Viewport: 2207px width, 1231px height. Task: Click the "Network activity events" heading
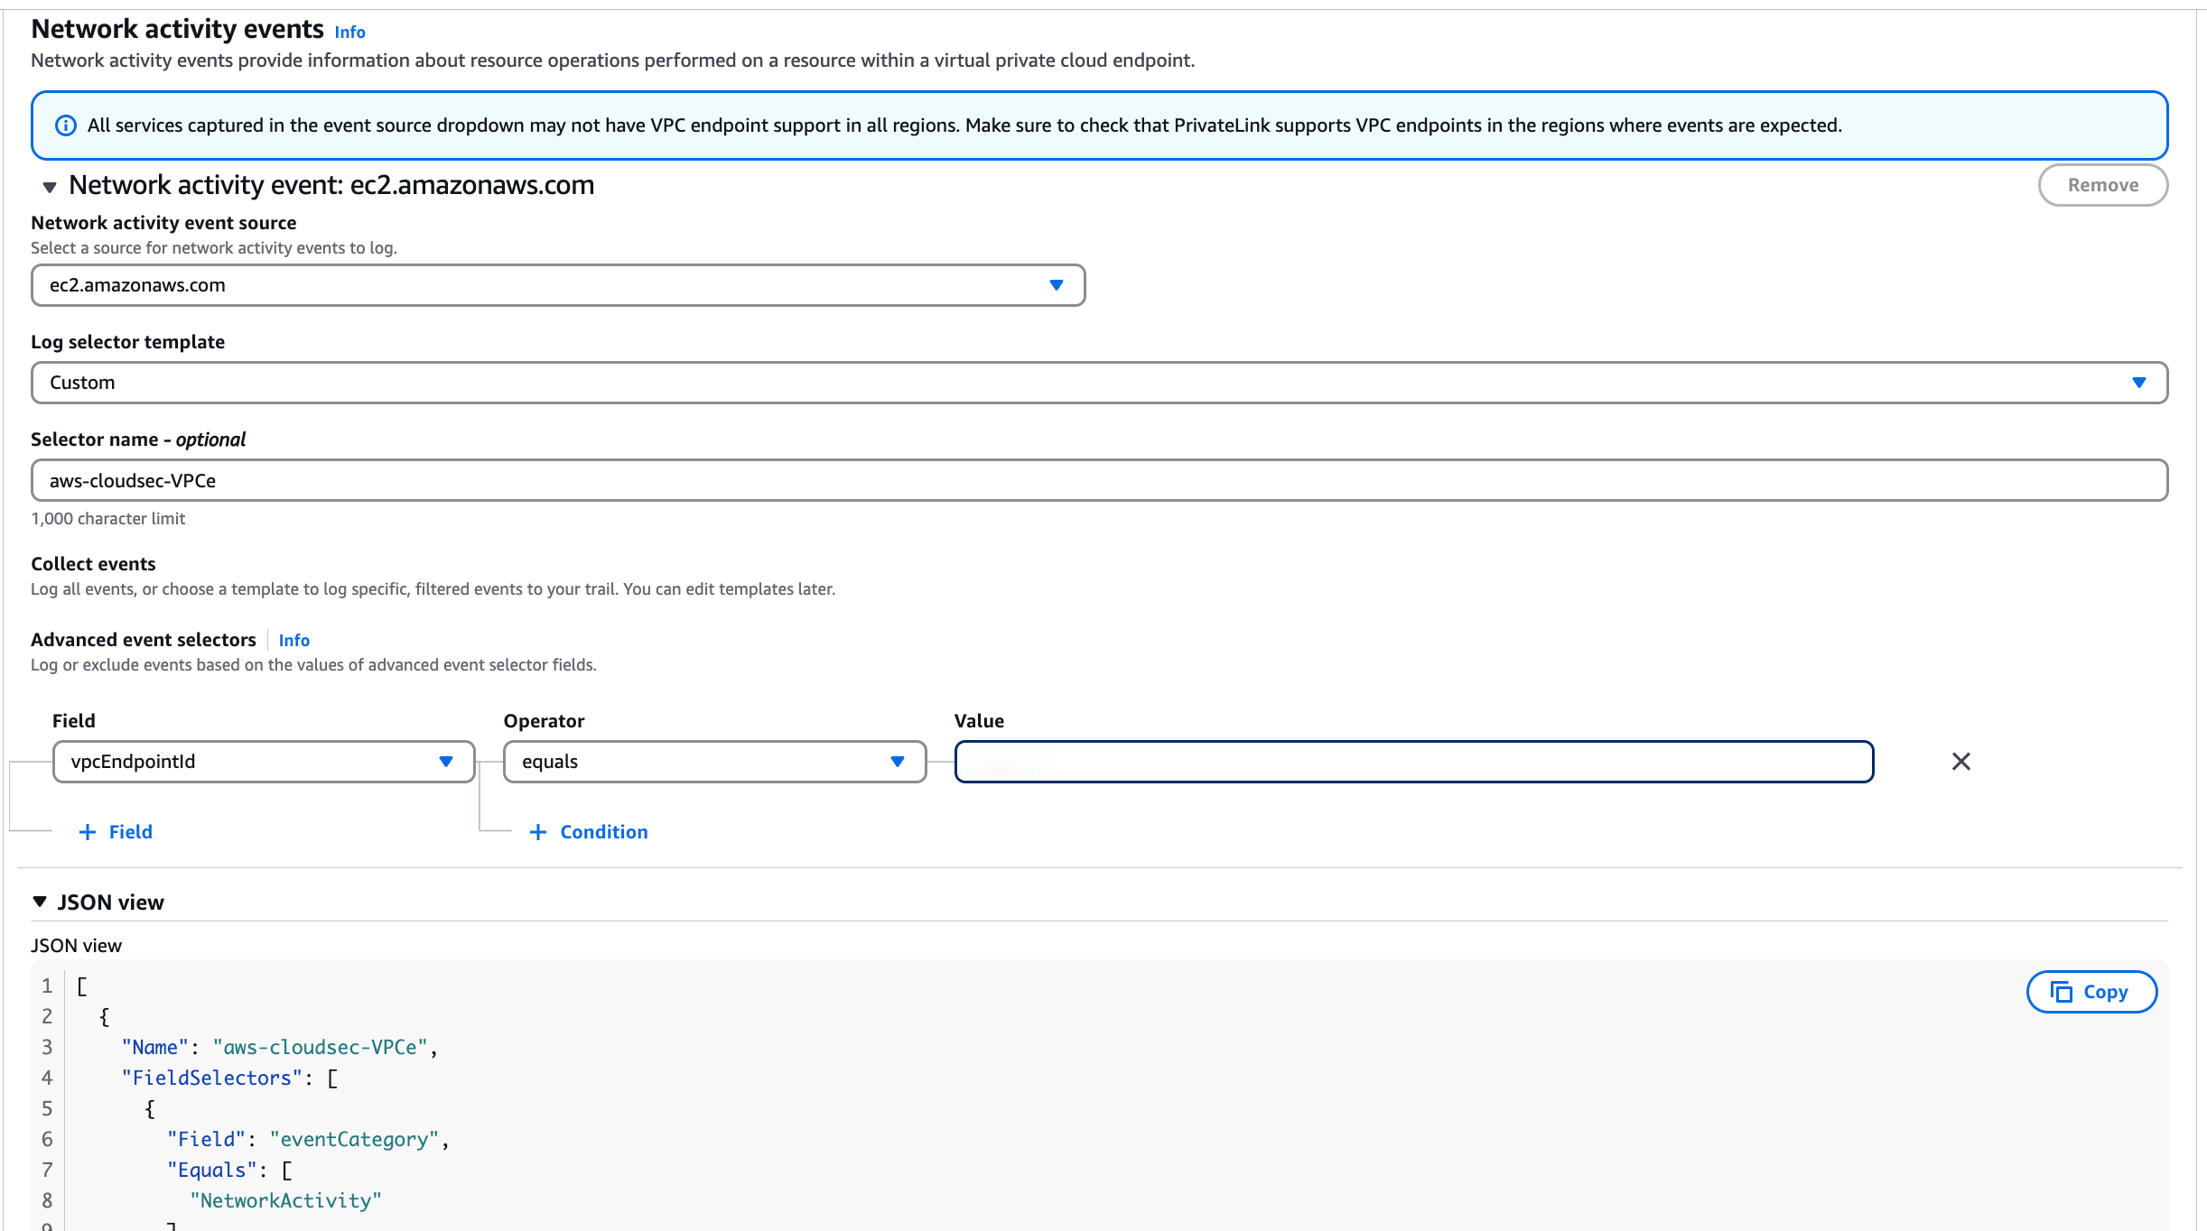177,30
